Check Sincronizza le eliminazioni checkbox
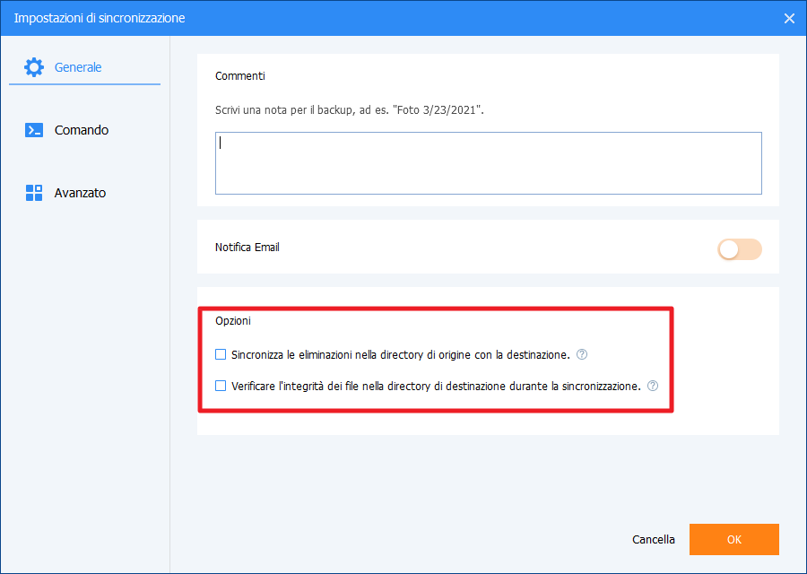 (x=221, y=354)
